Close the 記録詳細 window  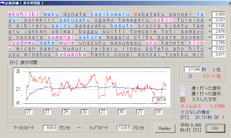229,3
